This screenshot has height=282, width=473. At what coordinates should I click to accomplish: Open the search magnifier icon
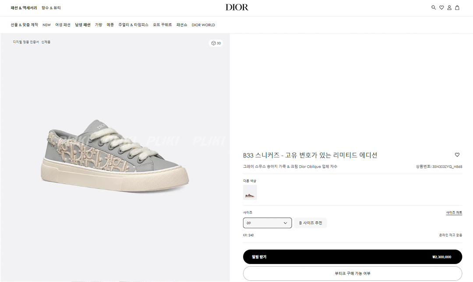(x=434, y=7)
